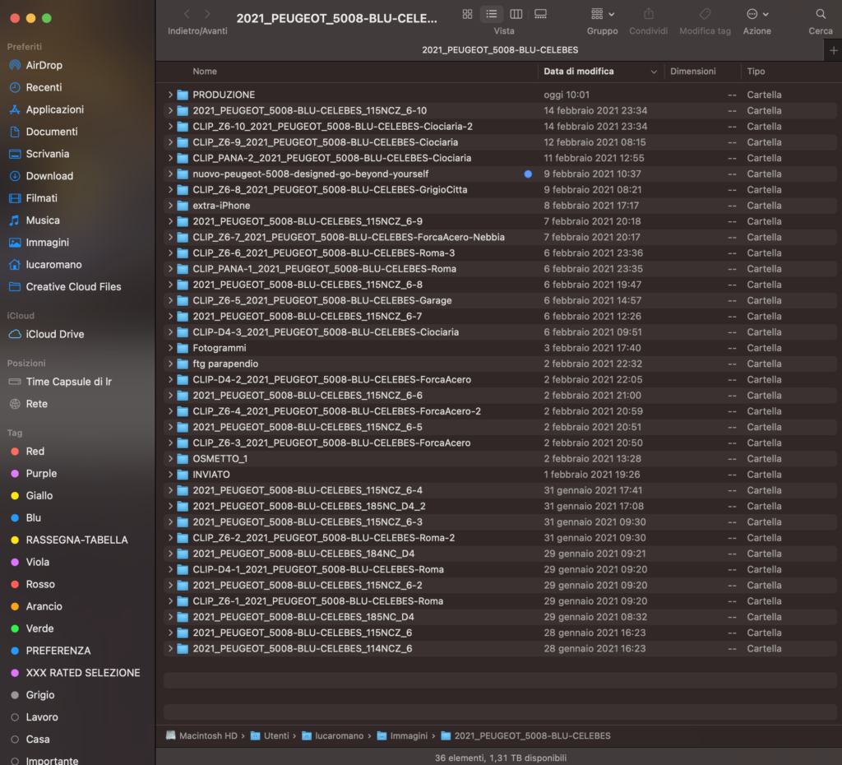Add a new tab with plus button
This screenshot has height=765, width=842.
tap(834, 50)
